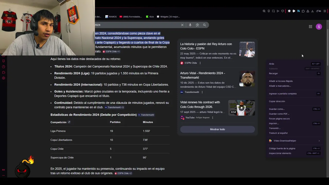Click the 'ESPN Chile +2' source chip

click(123, 173)
